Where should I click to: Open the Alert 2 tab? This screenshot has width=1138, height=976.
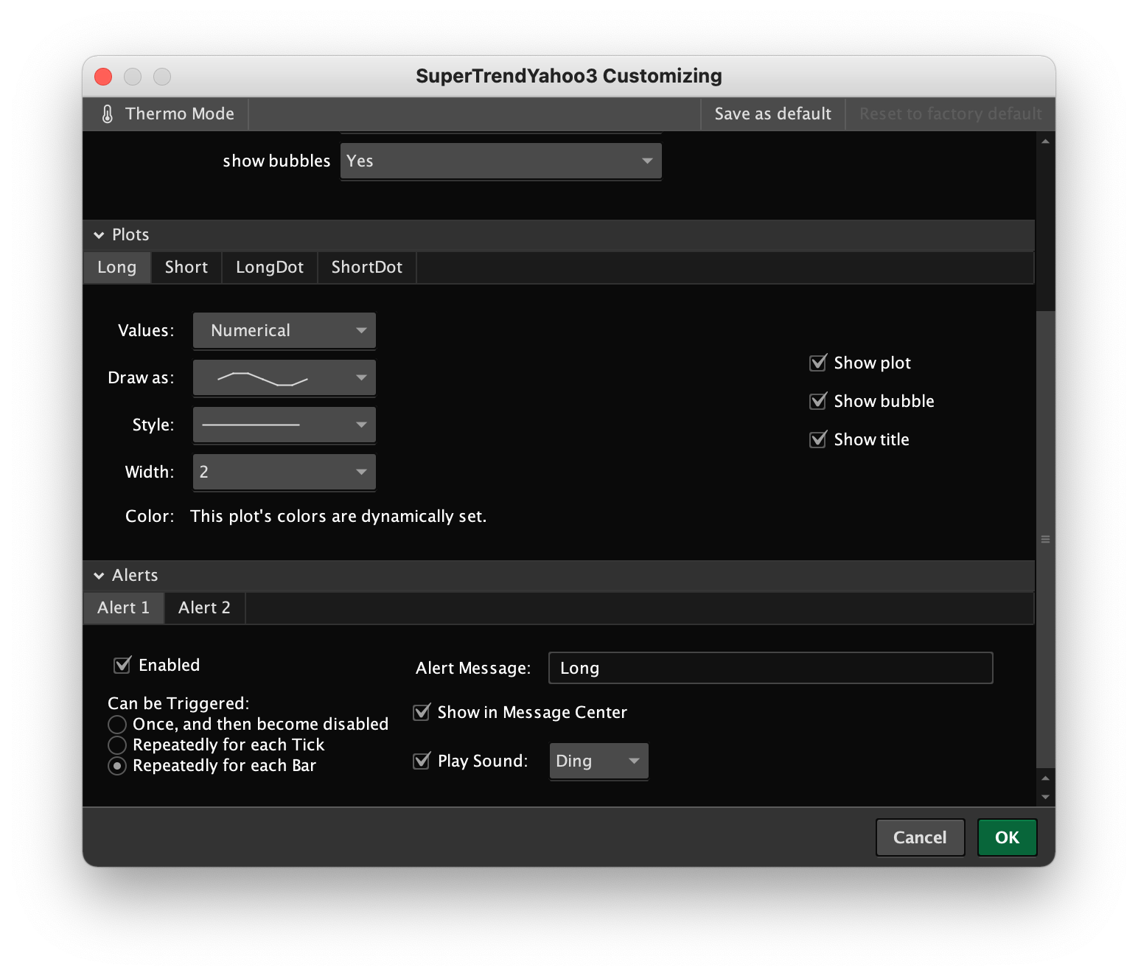(x=204, y=608)
